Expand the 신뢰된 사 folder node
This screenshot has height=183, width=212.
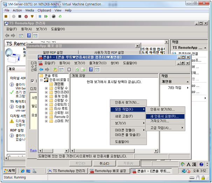tap(46, 113)
